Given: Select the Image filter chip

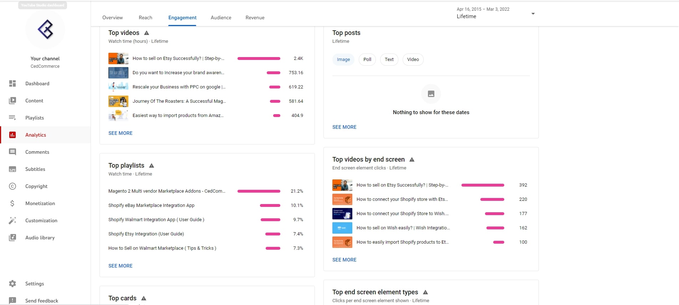Looking at the screenshot, I should 343,60.
